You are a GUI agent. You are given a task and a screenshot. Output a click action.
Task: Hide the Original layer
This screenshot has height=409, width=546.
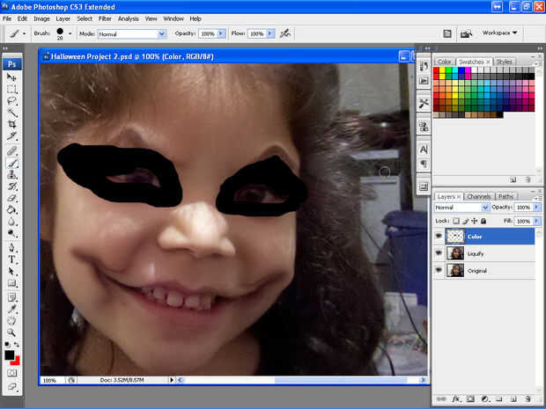pos(439,270)
